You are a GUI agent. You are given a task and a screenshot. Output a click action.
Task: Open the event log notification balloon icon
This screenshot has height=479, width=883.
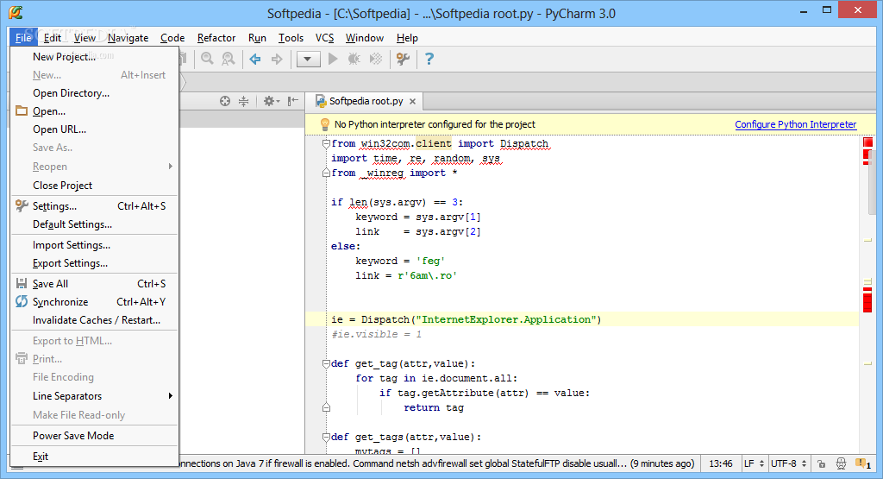coord(862,463)
